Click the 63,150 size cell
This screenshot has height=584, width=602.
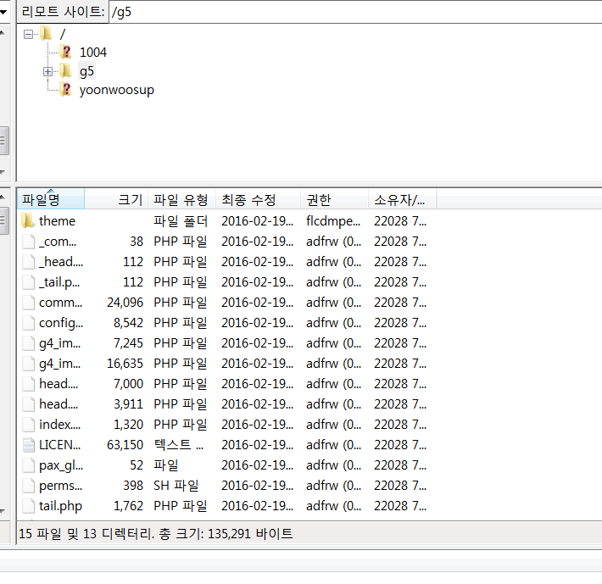coord(125,445)
